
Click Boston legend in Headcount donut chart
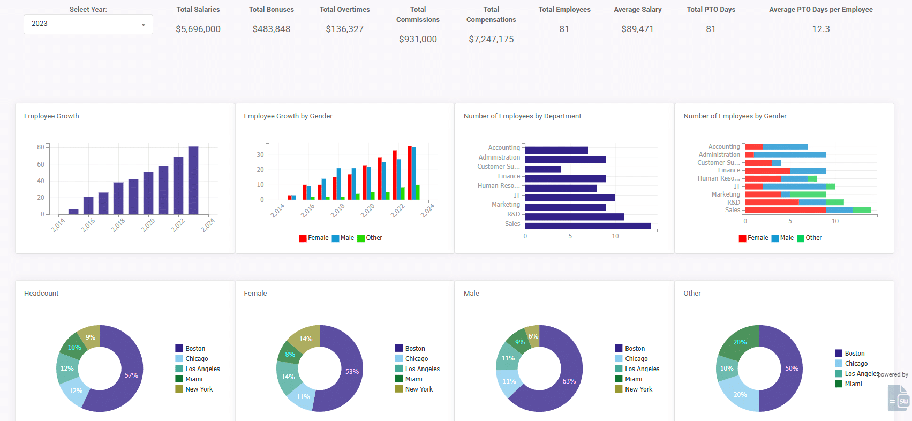[190, 349]
